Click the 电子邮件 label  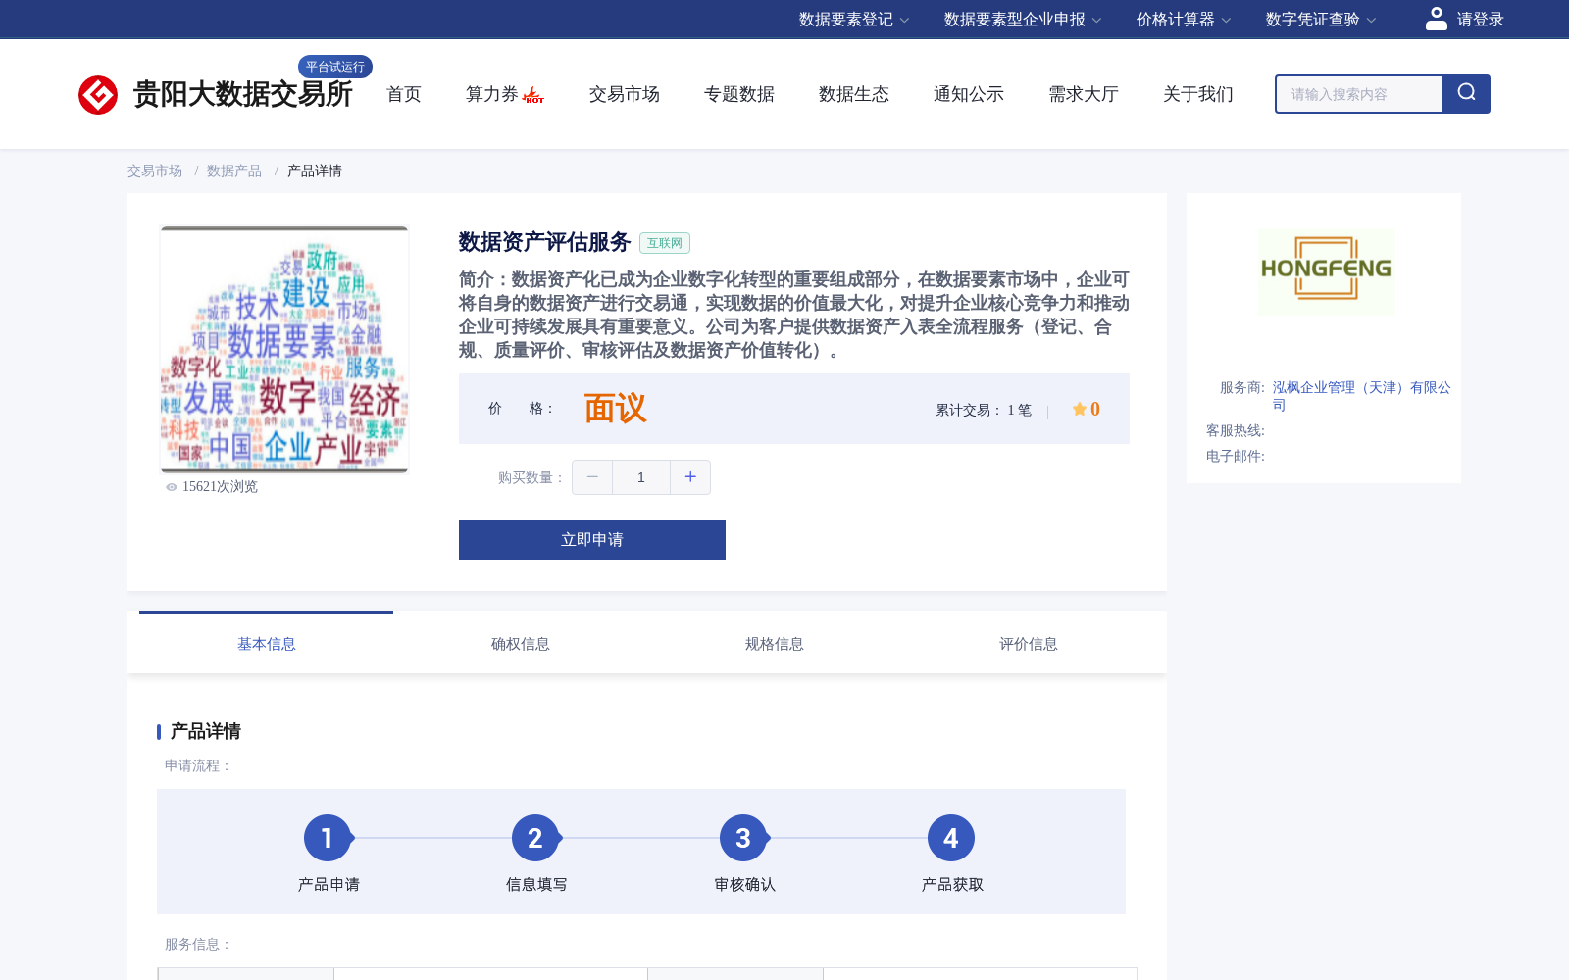coord(1236,457)
